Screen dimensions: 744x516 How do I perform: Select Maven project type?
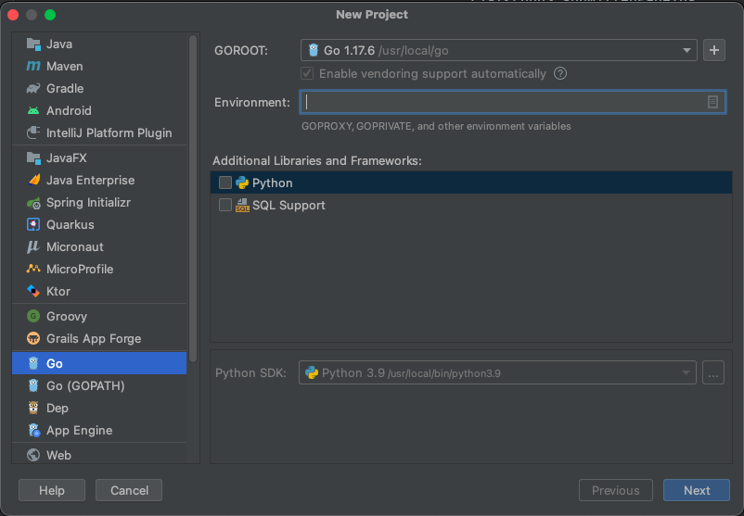[x=64, y=66]
